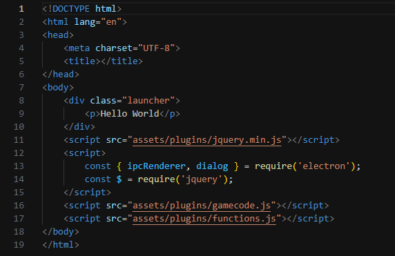Image resolution: width=395 pixels, height=256 pixels.
Task: Click the closing html tag on line 19
Action: 61,245
